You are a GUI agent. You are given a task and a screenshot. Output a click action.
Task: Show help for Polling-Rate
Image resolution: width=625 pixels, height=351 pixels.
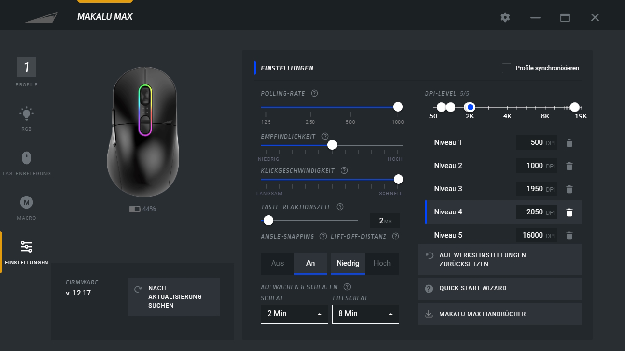(314, 93)
